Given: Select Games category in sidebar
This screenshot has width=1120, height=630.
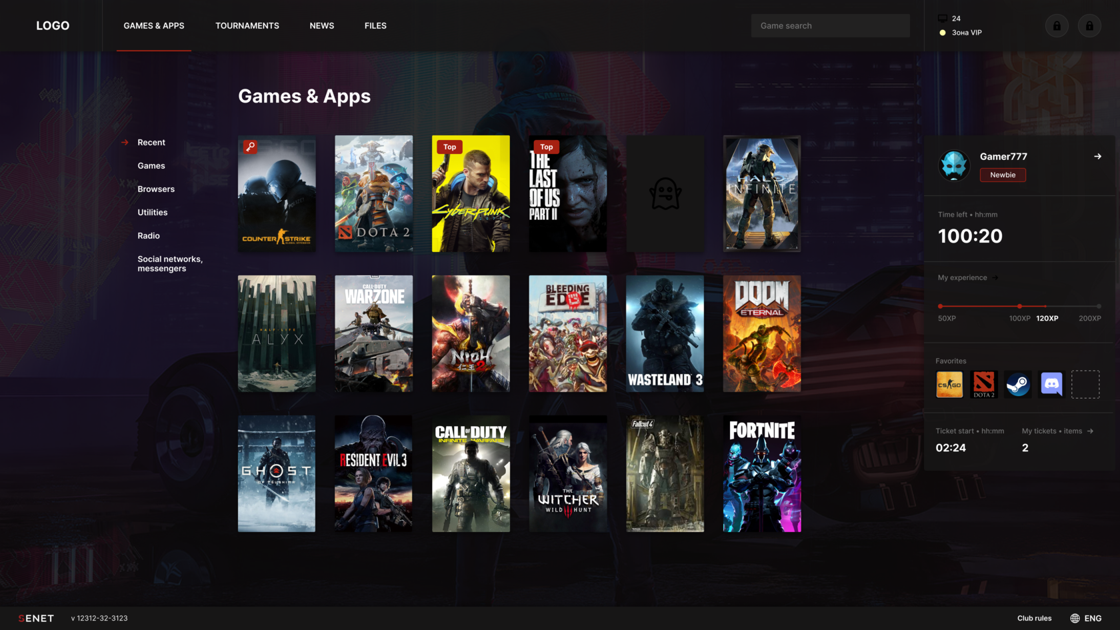Looking at the screenshot, I should pos(151,166).
